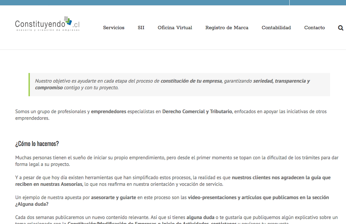Screen dimensions: 346x224
Task: Select the SII menu item
Action: click(141, 28)
